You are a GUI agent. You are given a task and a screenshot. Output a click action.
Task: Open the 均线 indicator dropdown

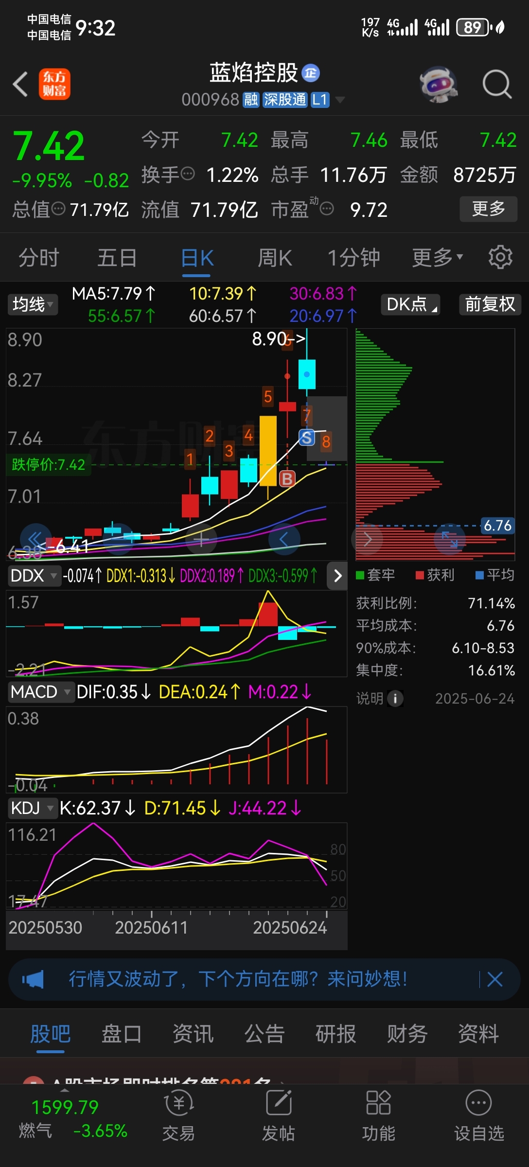(33, 304)
